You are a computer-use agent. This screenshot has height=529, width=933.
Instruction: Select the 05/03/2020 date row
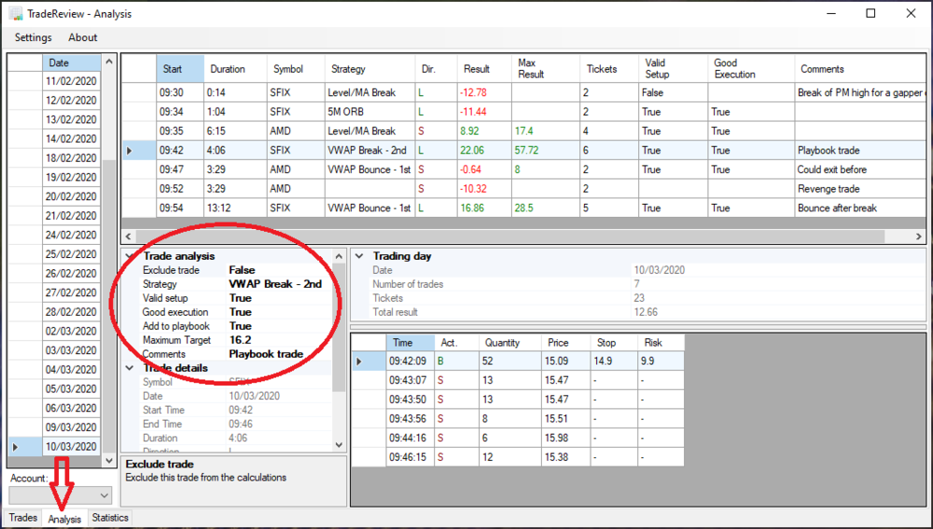point(72,389)
